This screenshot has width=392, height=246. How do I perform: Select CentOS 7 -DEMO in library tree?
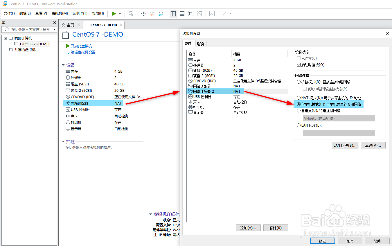pos(35,44)
